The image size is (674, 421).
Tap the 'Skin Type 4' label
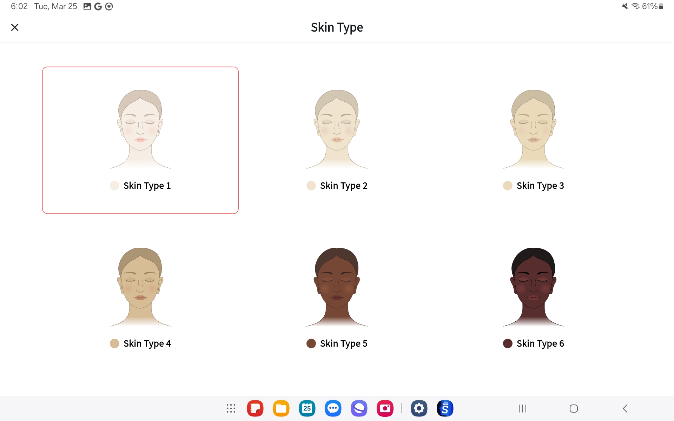(147, 343)
